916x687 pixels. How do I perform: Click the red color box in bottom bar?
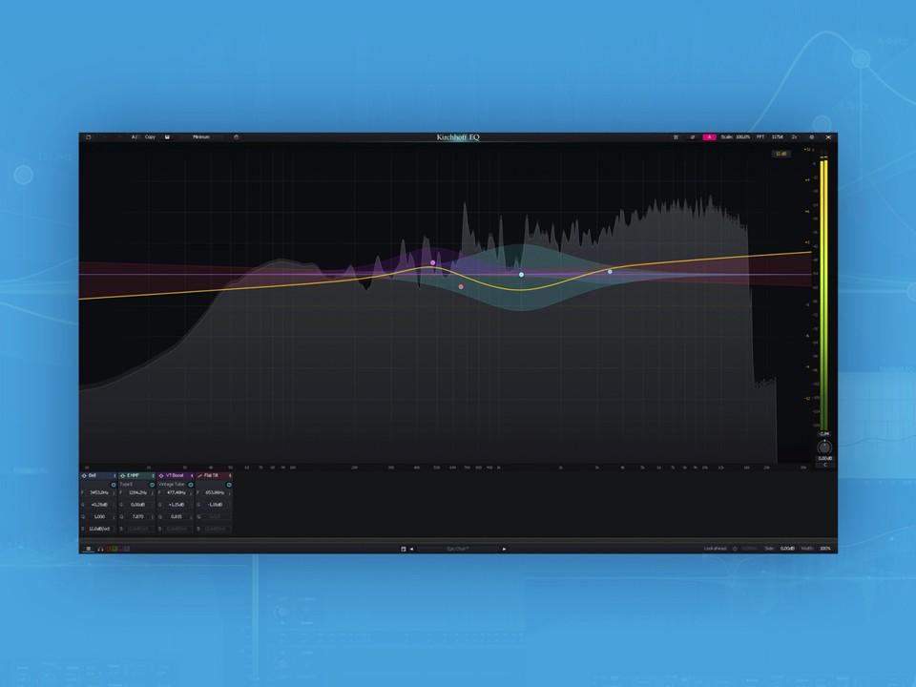click(x=109, y=549)
